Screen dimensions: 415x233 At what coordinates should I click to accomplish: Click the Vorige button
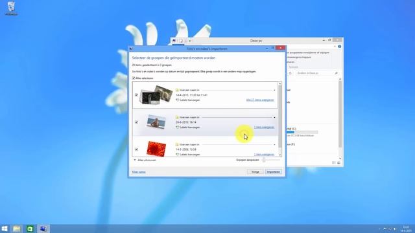coord(255,172)
